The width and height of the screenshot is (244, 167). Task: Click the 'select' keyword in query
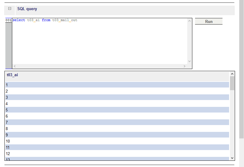19,20
